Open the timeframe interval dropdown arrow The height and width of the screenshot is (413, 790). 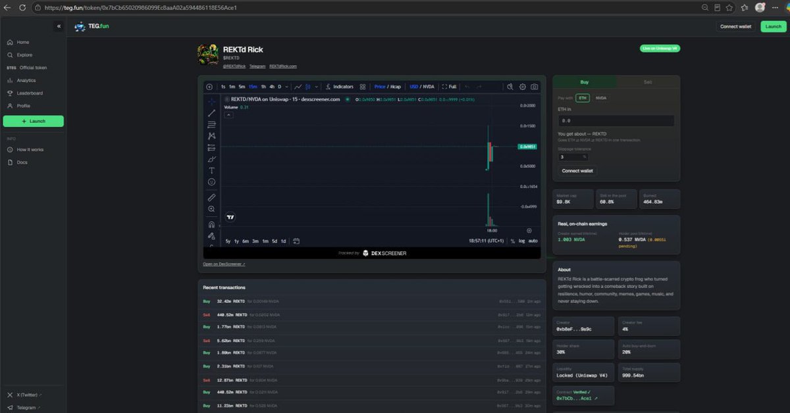pyautogui.click(x=287, y=87)
